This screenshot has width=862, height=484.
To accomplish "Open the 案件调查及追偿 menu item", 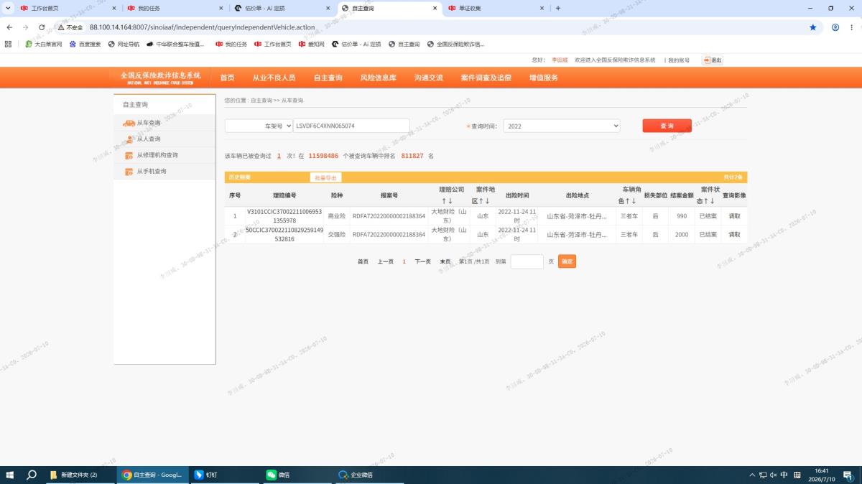I will (x=486, y=78).
